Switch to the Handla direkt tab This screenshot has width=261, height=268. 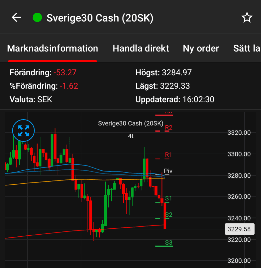[141, 48]
